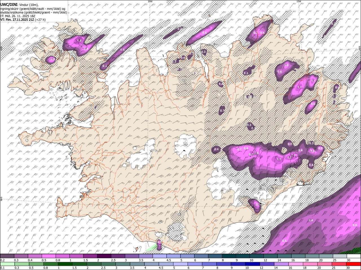
Task: Click the 0.6 value in the northern offshore streak
Action: (x=204, y=33)
